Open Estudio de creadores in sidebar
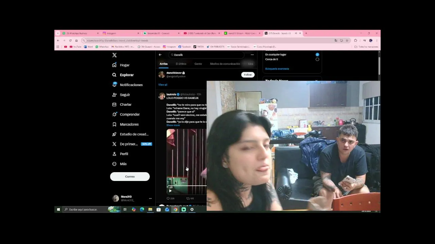The height and width of the screenshot is (244, 435). [130, 134]
